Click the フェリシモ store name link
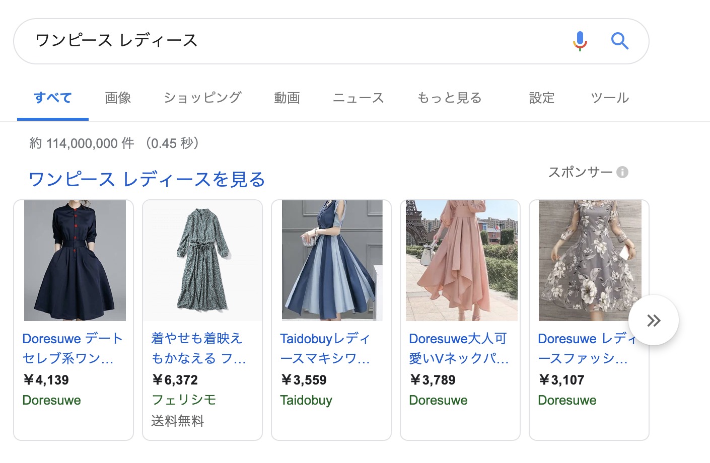Image resolution: width=710 pixels, height=463 pixels. pyautogui.click(x=183, y=400)
